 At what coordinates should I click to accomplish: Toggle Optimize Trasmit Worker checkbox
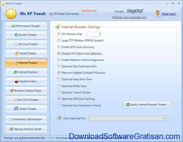click(x=59, y=92)
